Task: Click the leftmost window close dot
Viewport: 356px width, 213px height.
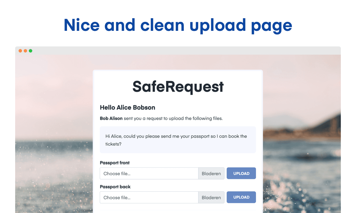Action: (x=20, y=51)
